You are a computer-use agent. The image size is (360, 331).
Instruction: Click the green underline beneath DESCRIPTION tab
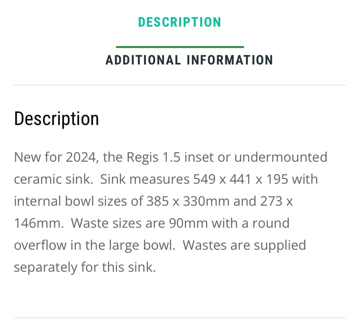pyautogui.click(x=180, y=47)
